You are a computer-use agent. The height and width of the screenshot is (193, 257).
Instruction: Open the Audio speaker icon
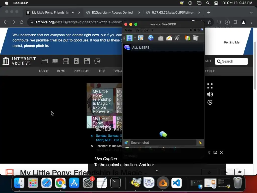[76, 61]
